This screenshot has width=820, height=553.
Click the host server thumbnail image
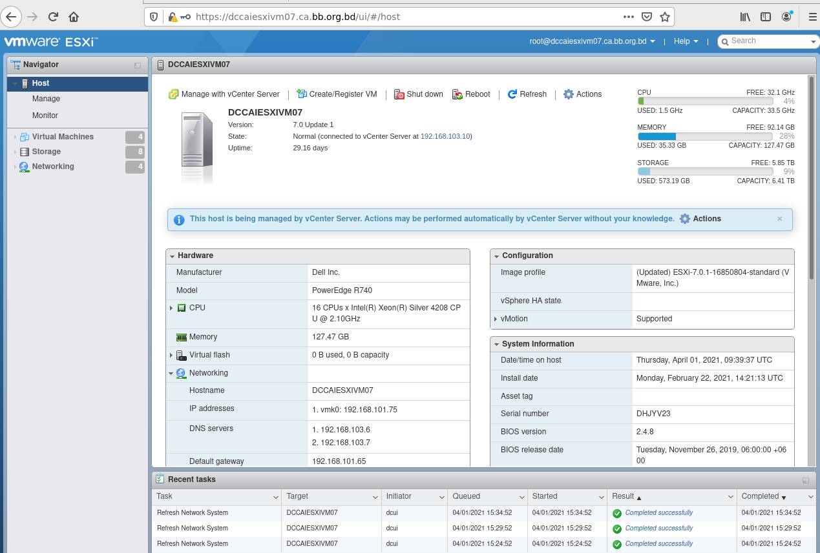(x=197, y=148)
